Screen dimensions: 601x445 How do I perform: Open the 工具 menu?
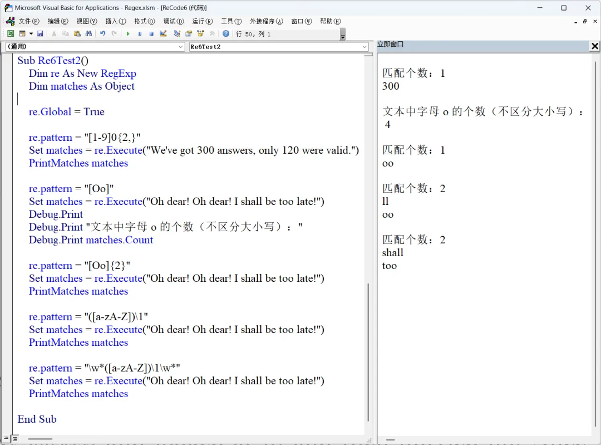pyautogui.click(x=231, y=21)
